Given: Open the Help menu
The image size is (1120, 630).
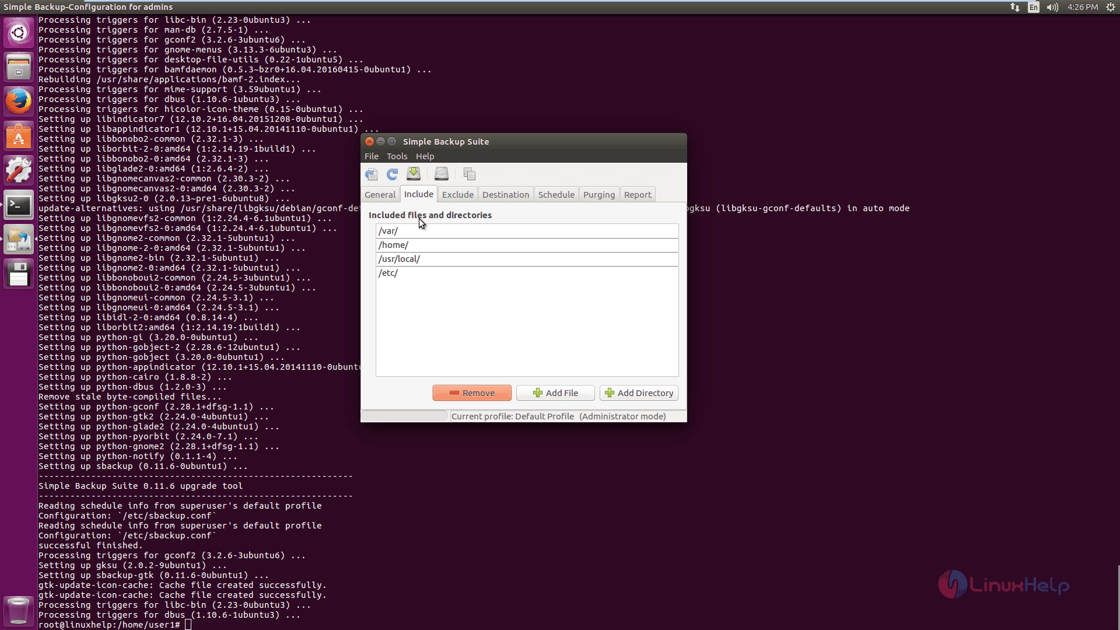Looking at the screenshot, I should [x=425, y=156].
